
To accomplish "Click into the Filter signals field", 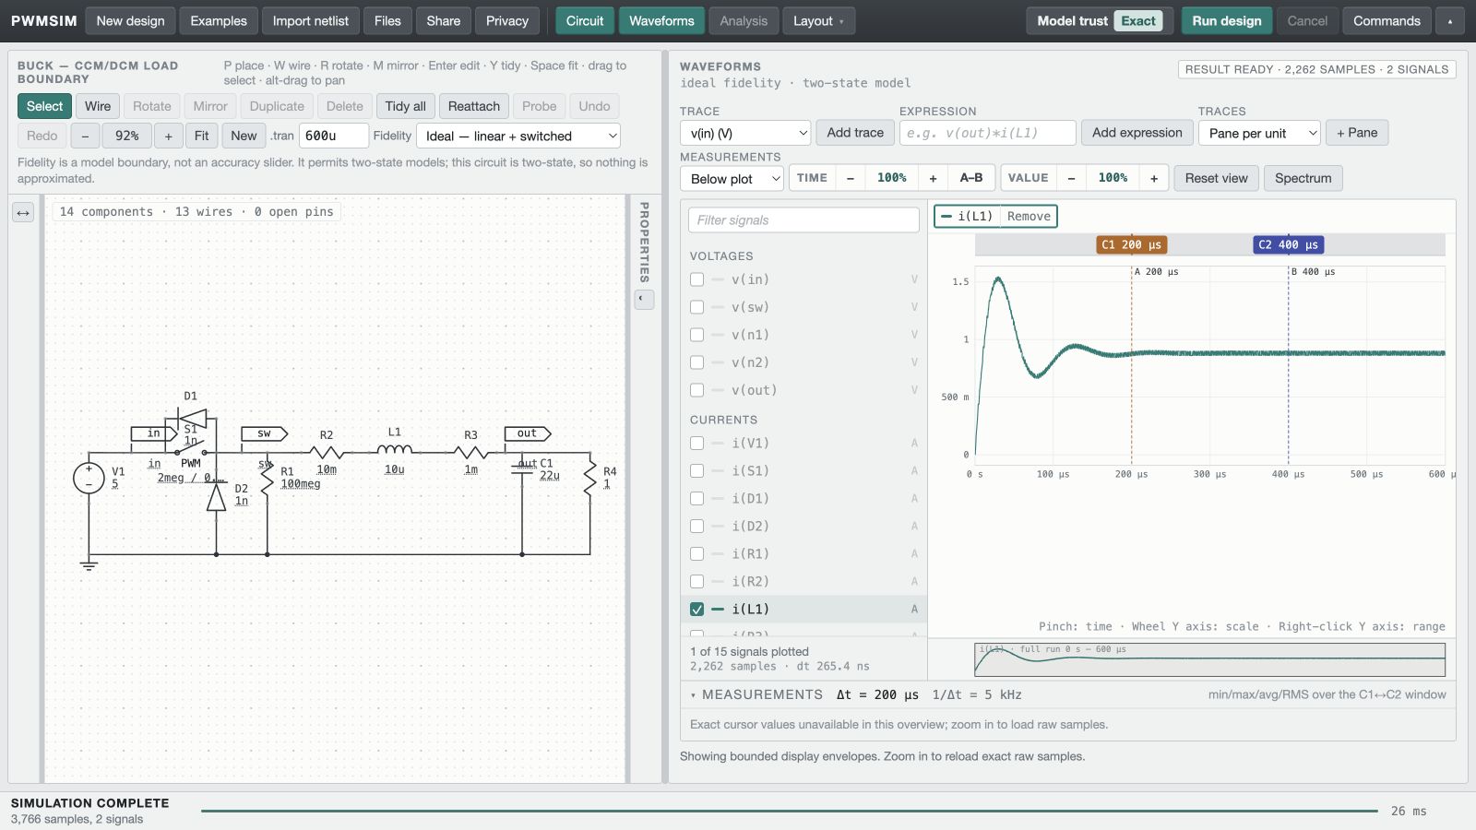I will click(x=803, y=220).
